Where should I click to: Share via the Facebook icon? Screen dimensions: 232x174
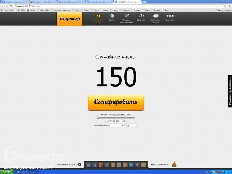tap(95, 165)
